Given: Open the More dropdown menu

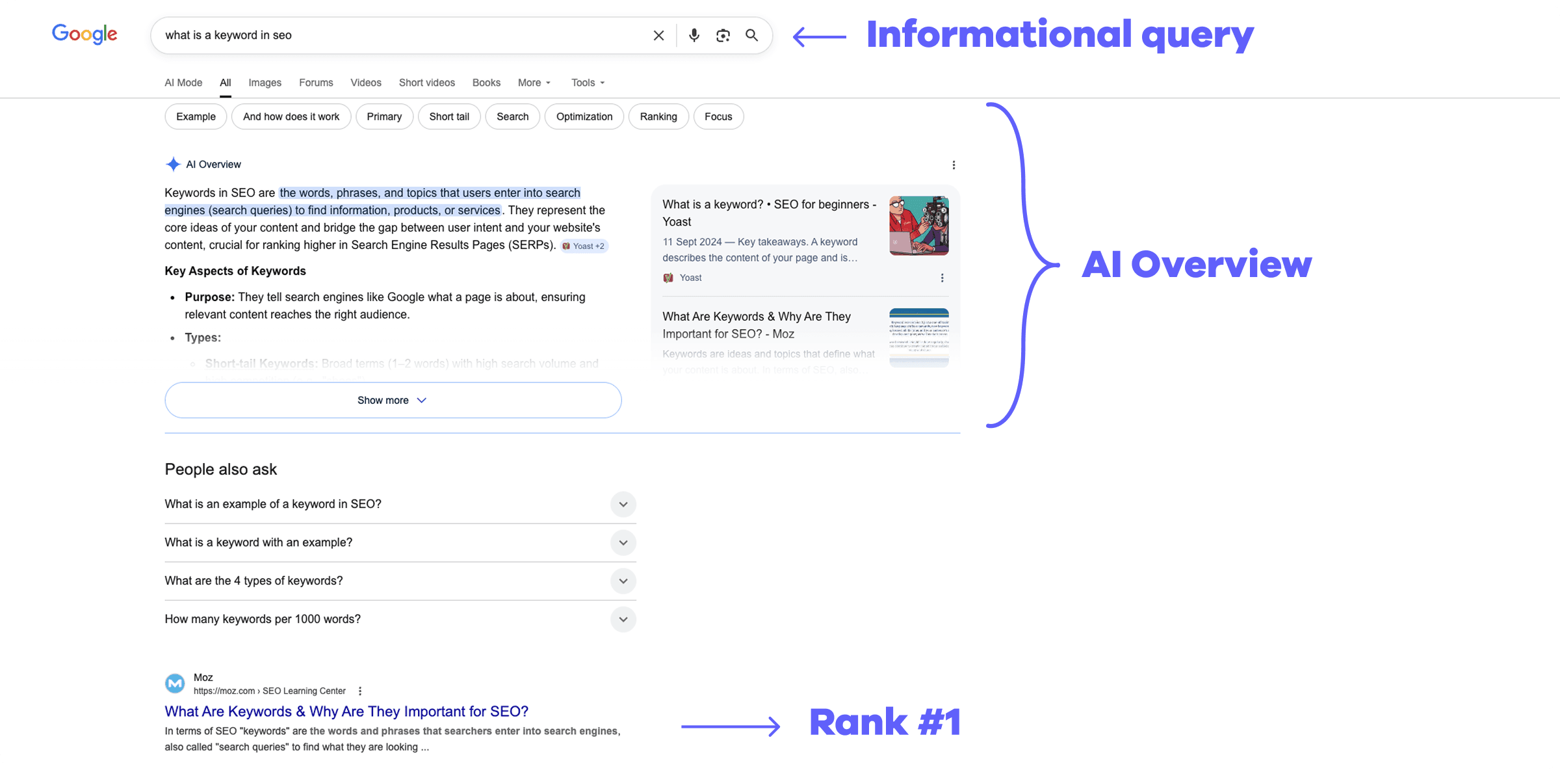Looking at the screenshot, I should 534,83.
